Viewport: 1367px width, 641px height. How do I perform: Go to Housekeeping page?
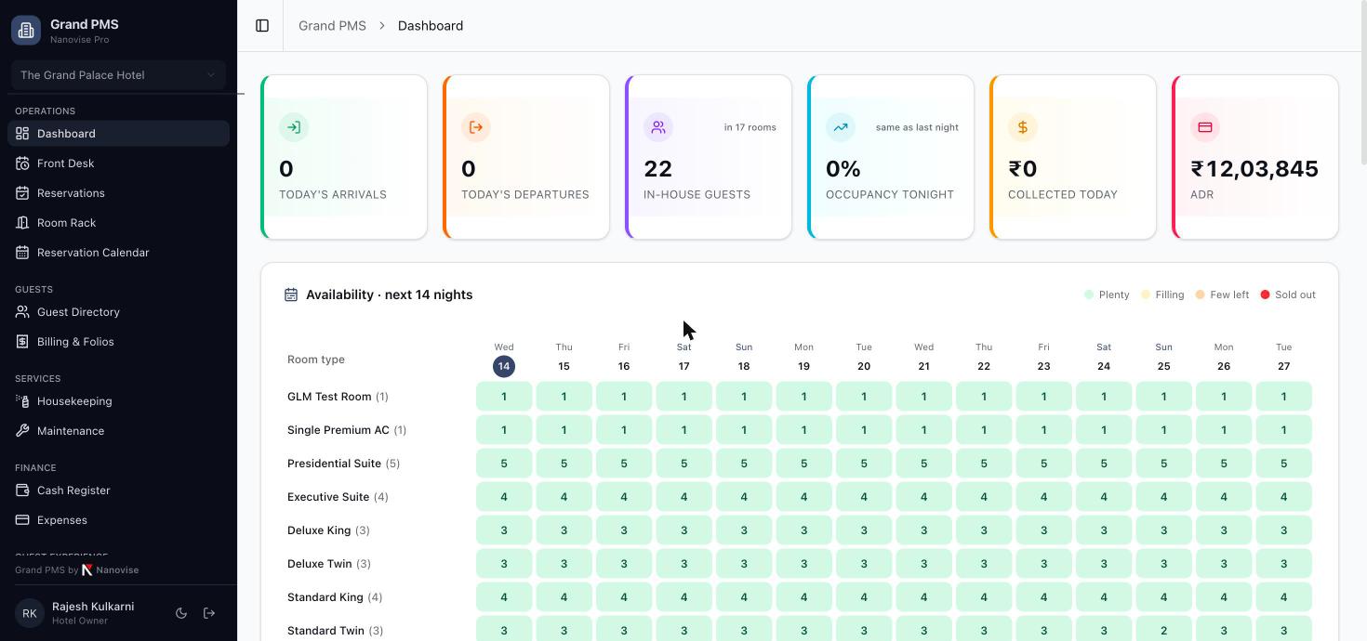pos(118,401)
